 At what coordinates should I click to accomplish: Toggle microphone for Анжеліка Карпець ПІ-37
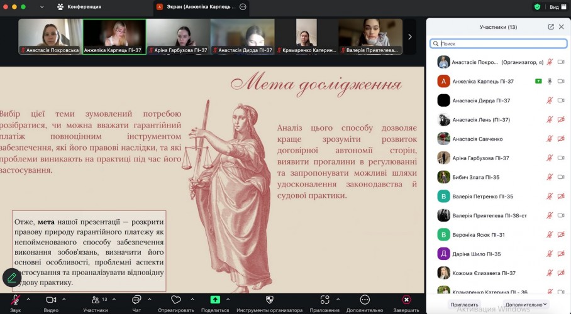click(x=550, y=81)
